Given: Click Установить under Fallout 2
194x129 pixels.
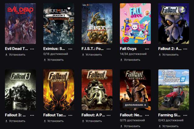Looking at the screenshot, I should click(x=169, y=55).
